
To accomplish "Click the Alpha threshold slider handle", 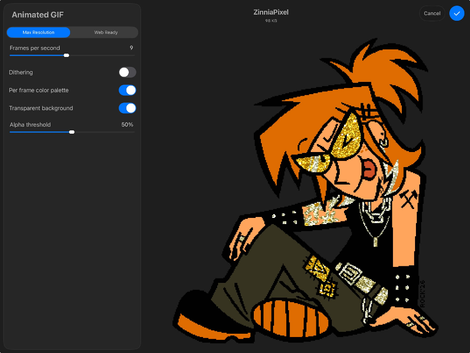I will coord(72,132).
